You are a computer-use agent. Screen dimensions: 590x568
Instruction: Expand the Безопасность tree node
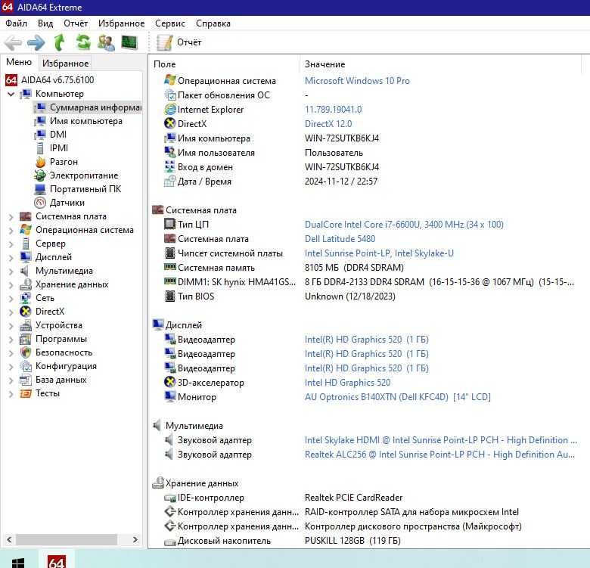coord(11,353)
